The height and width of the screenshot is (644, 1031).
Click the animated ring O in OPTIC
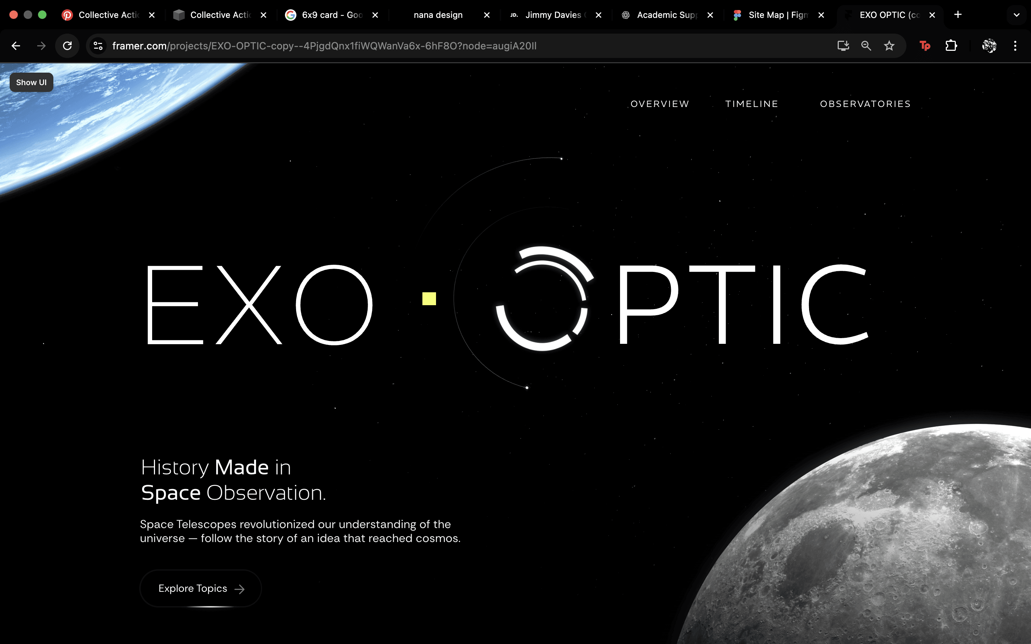[x=544, y=299]
